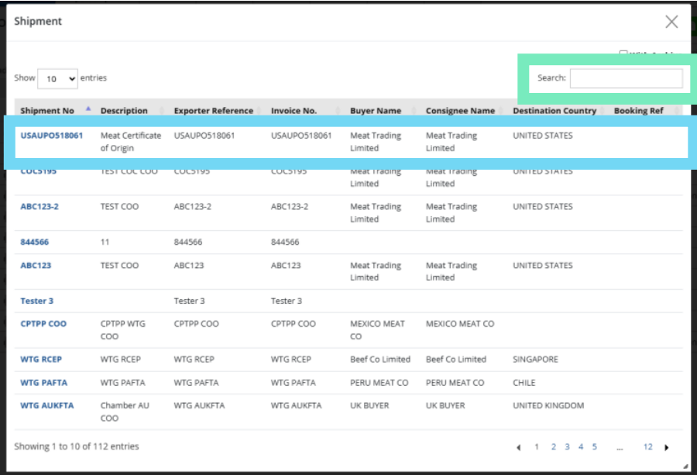Click 'Beef Co Limited' buyer cell

[x=380, y=360]
